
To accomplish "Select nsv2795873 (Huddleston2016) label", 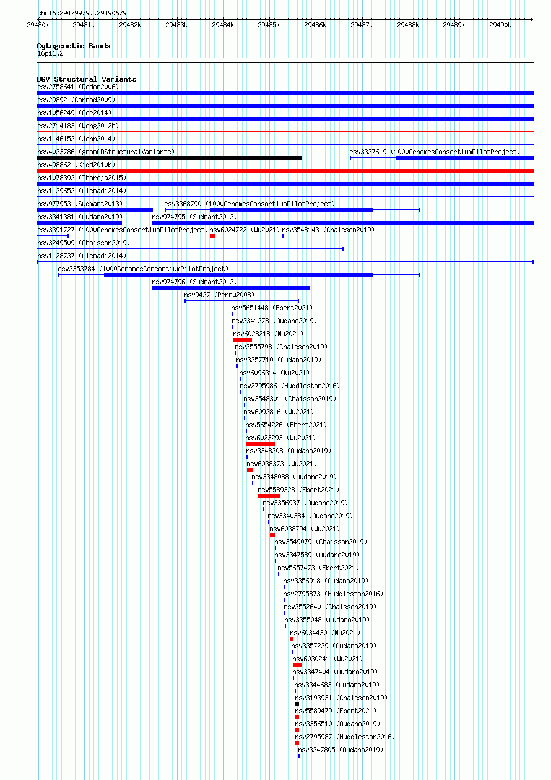I will point(333,594).
